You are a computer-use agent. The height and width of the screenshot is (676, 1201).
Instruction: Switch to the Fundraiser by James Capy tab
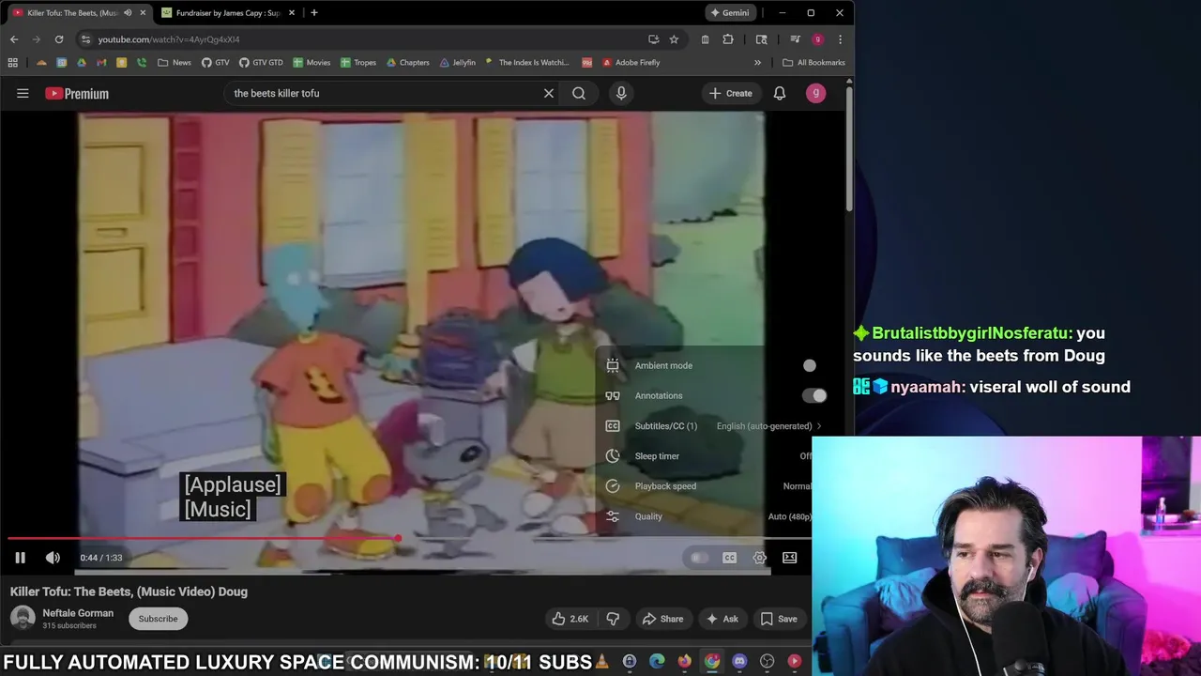(x=228, y=13)
